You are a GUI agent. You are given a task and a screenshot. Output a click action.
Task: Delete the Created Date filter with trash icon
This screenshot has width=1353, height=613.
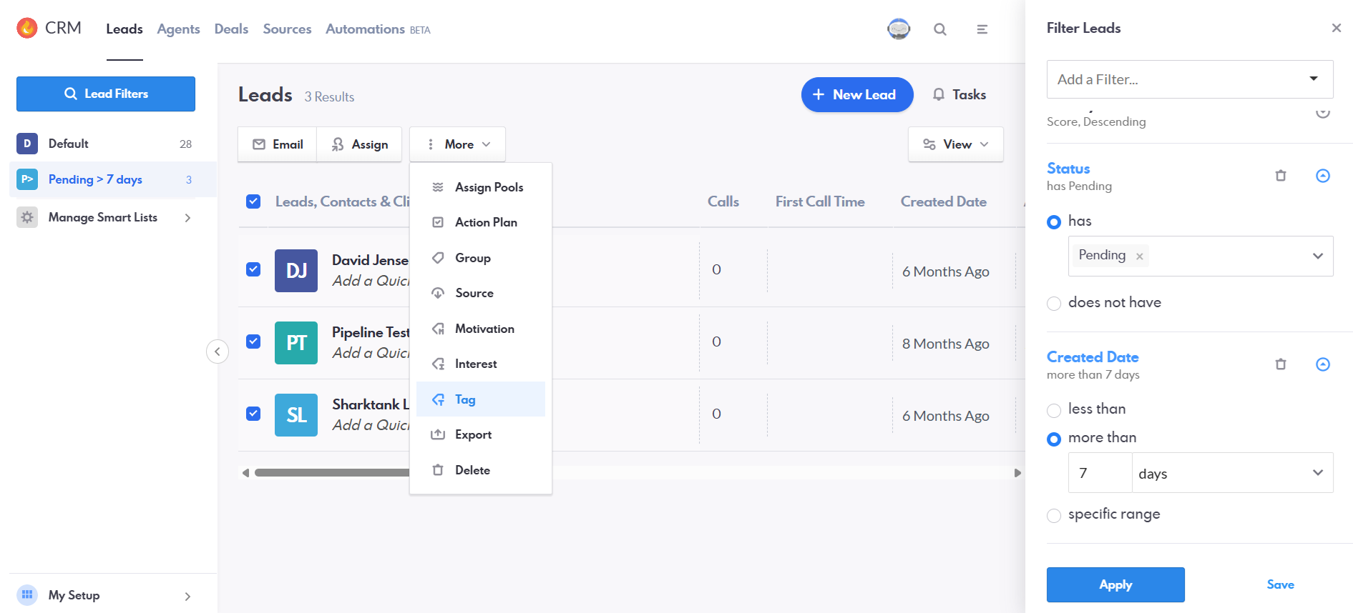click(1280, 364)
